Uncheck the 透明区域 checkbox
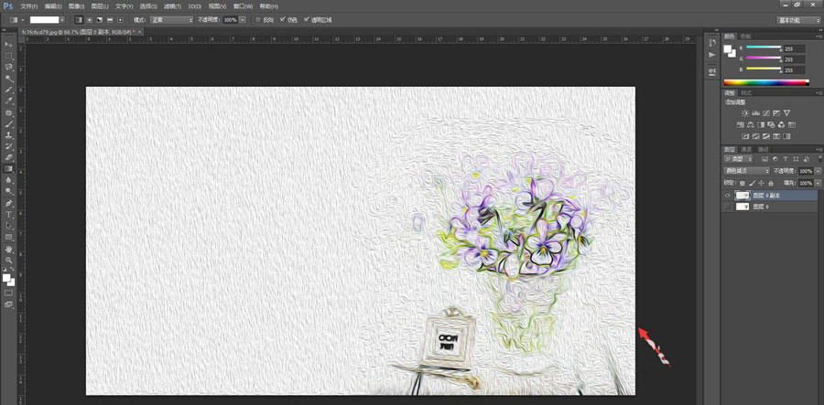Image resolution: width=824 pixels, height=405 pixels. point(309,18)
